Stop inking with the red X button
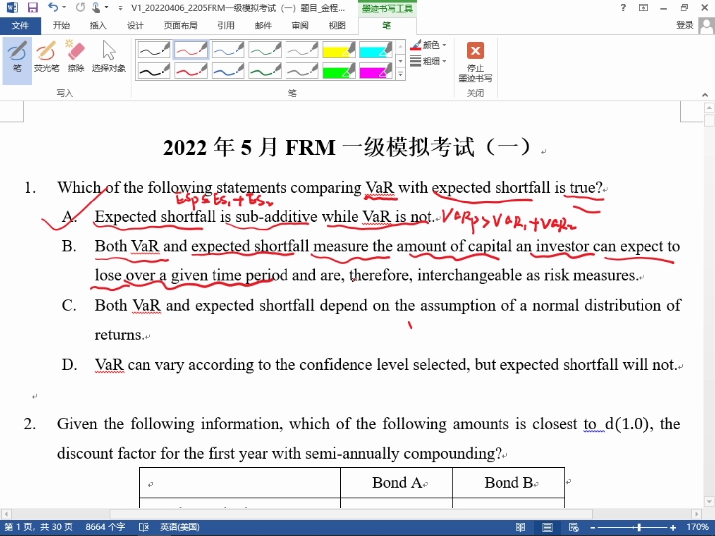The height and width of the screenshot is (536, 715). (x=475, y=51)
